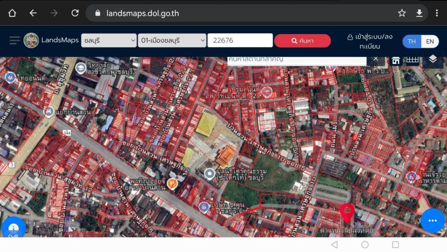Image resolution: width=447 pixels, height=252 pixels.
Task: Open the hamburger menu beside LandsMaps logo
Action: [x=14, y=40]
